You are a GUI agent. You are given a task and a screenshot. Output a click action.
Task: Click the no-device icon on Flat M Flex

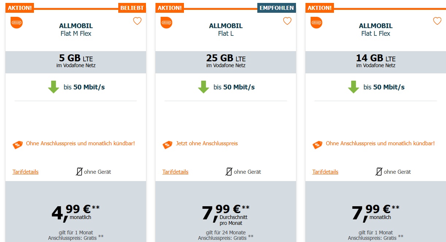pyautogui.click(x=79, y=172)
